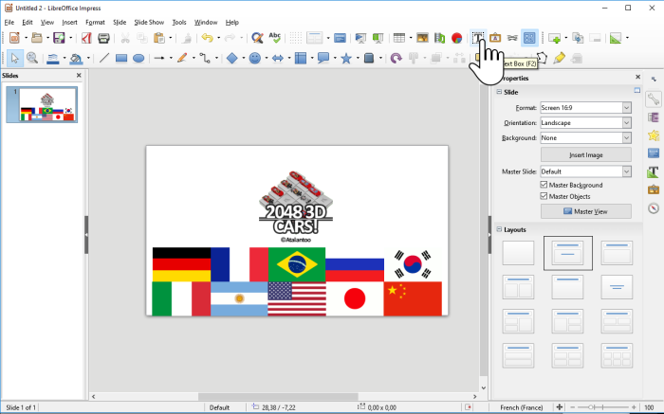Choose the Title, Content layout
The height and width of the screenshot is (414, 664).
click(617, 253)
